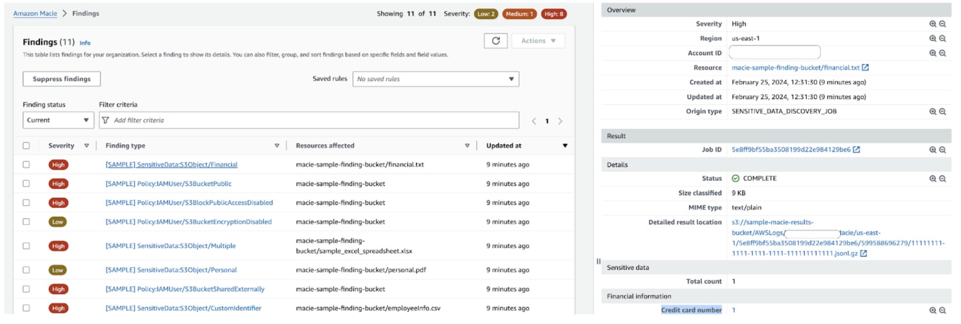Click the employeeInfo.csv resource cell
The width and height of the screenshot is (961, 324).
368,308
